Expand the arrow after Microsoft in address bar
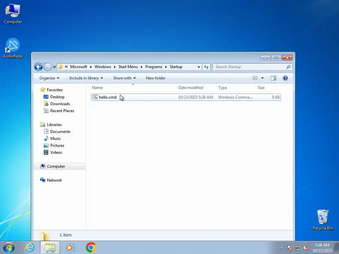This screenshot has width=339, height=254. pos(91,67)
